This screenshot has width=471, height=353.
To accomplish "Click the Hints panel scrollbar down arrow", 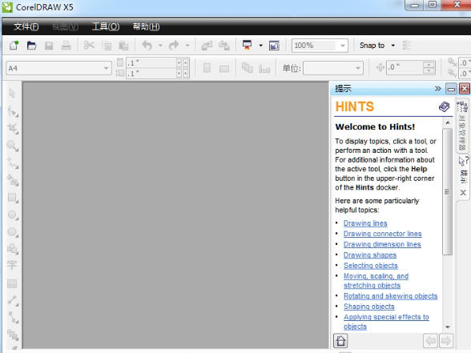I will (448, 327).
